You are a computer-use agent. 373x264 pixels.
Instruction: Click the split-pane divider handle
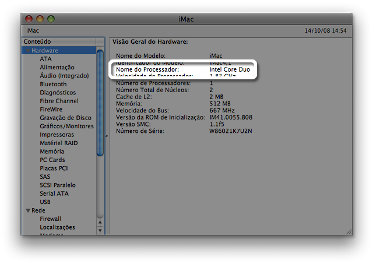click(106, 136)
